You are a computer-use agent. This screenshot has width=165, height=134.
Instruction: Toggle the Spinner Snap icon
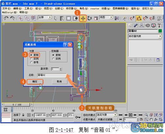tap(152, 18)
